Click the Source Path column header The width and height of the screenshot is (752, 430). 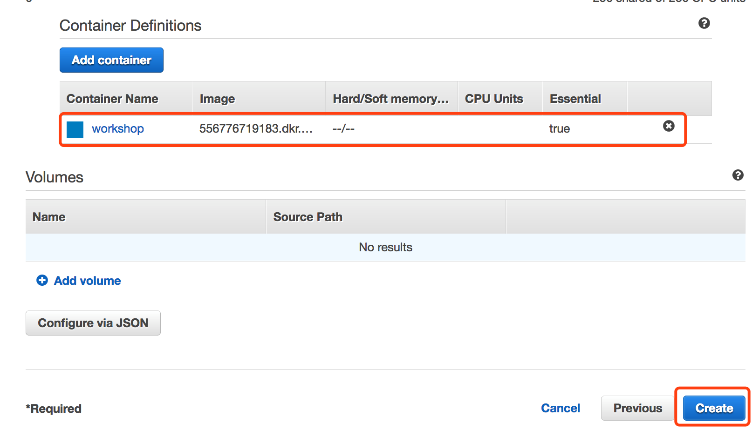click(308, 217)
